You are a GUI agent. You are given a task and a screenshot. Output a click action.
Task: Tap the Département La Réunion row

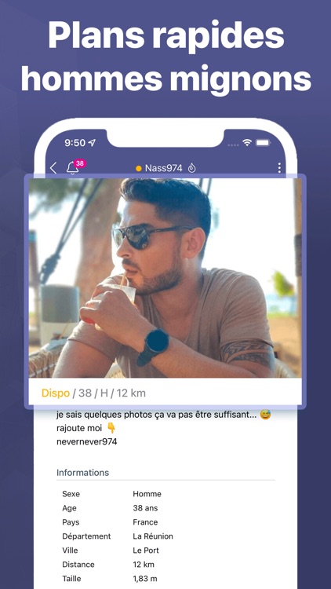click(165, 536)
